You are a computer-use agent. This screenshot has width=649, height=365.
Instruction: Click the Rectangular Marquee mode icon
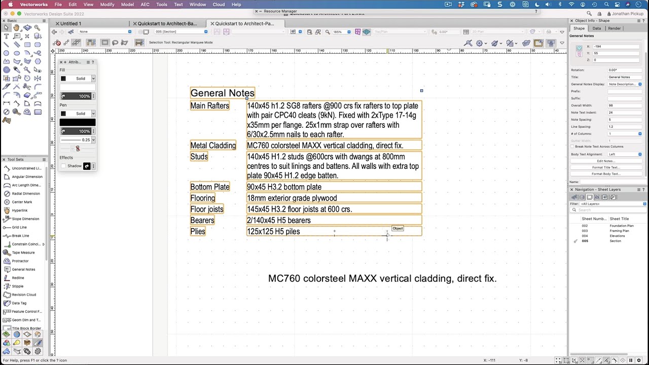(x=105, y=43)
